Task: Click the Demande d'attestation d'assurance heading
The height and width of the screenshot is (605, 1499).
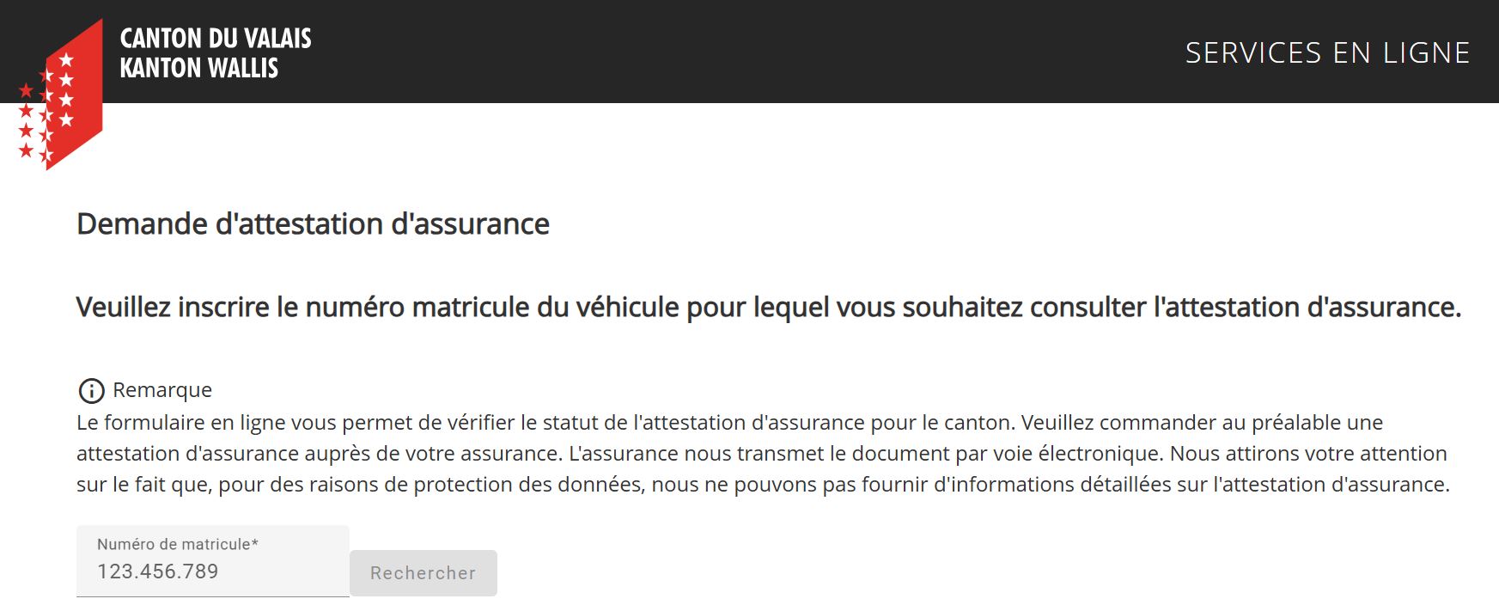Action: (313, 224)
